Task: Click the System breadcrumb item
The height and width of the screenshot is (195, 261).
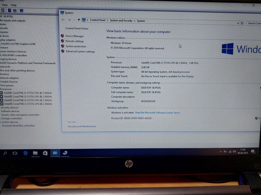Action: coord(141,21)
